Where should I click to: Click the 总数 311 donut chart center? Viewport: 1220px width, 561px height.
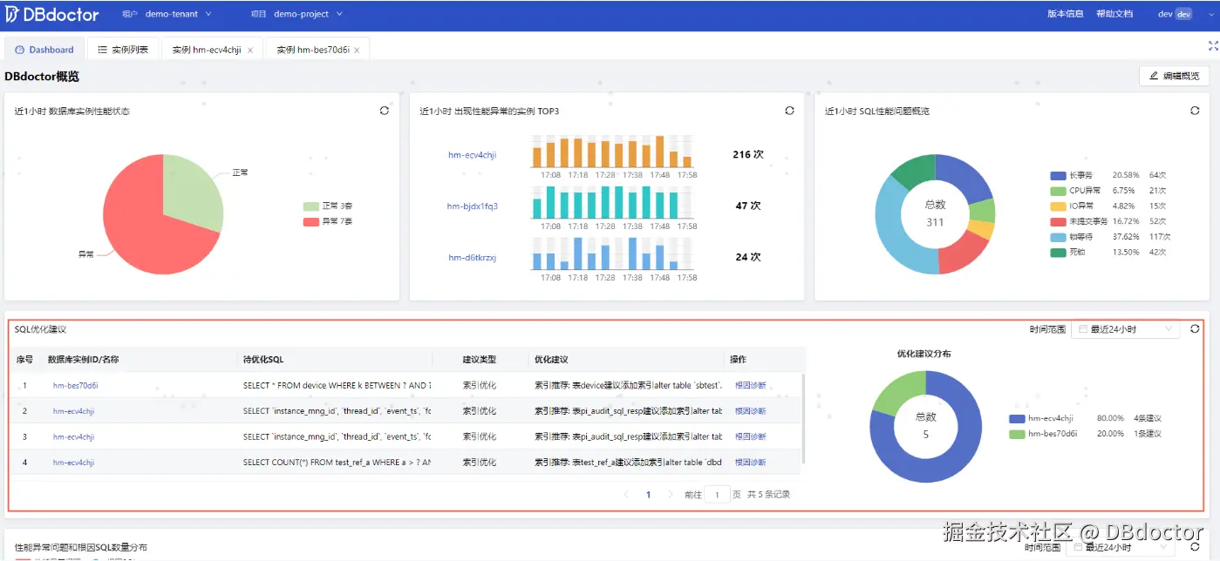[x=935, y=213]
